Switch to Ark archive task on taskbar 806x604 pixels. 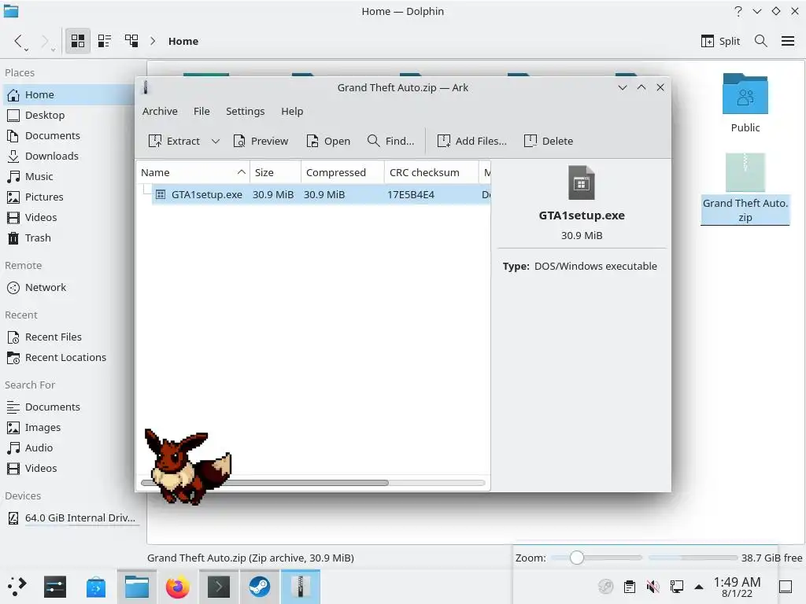click(x=301, y=587)
